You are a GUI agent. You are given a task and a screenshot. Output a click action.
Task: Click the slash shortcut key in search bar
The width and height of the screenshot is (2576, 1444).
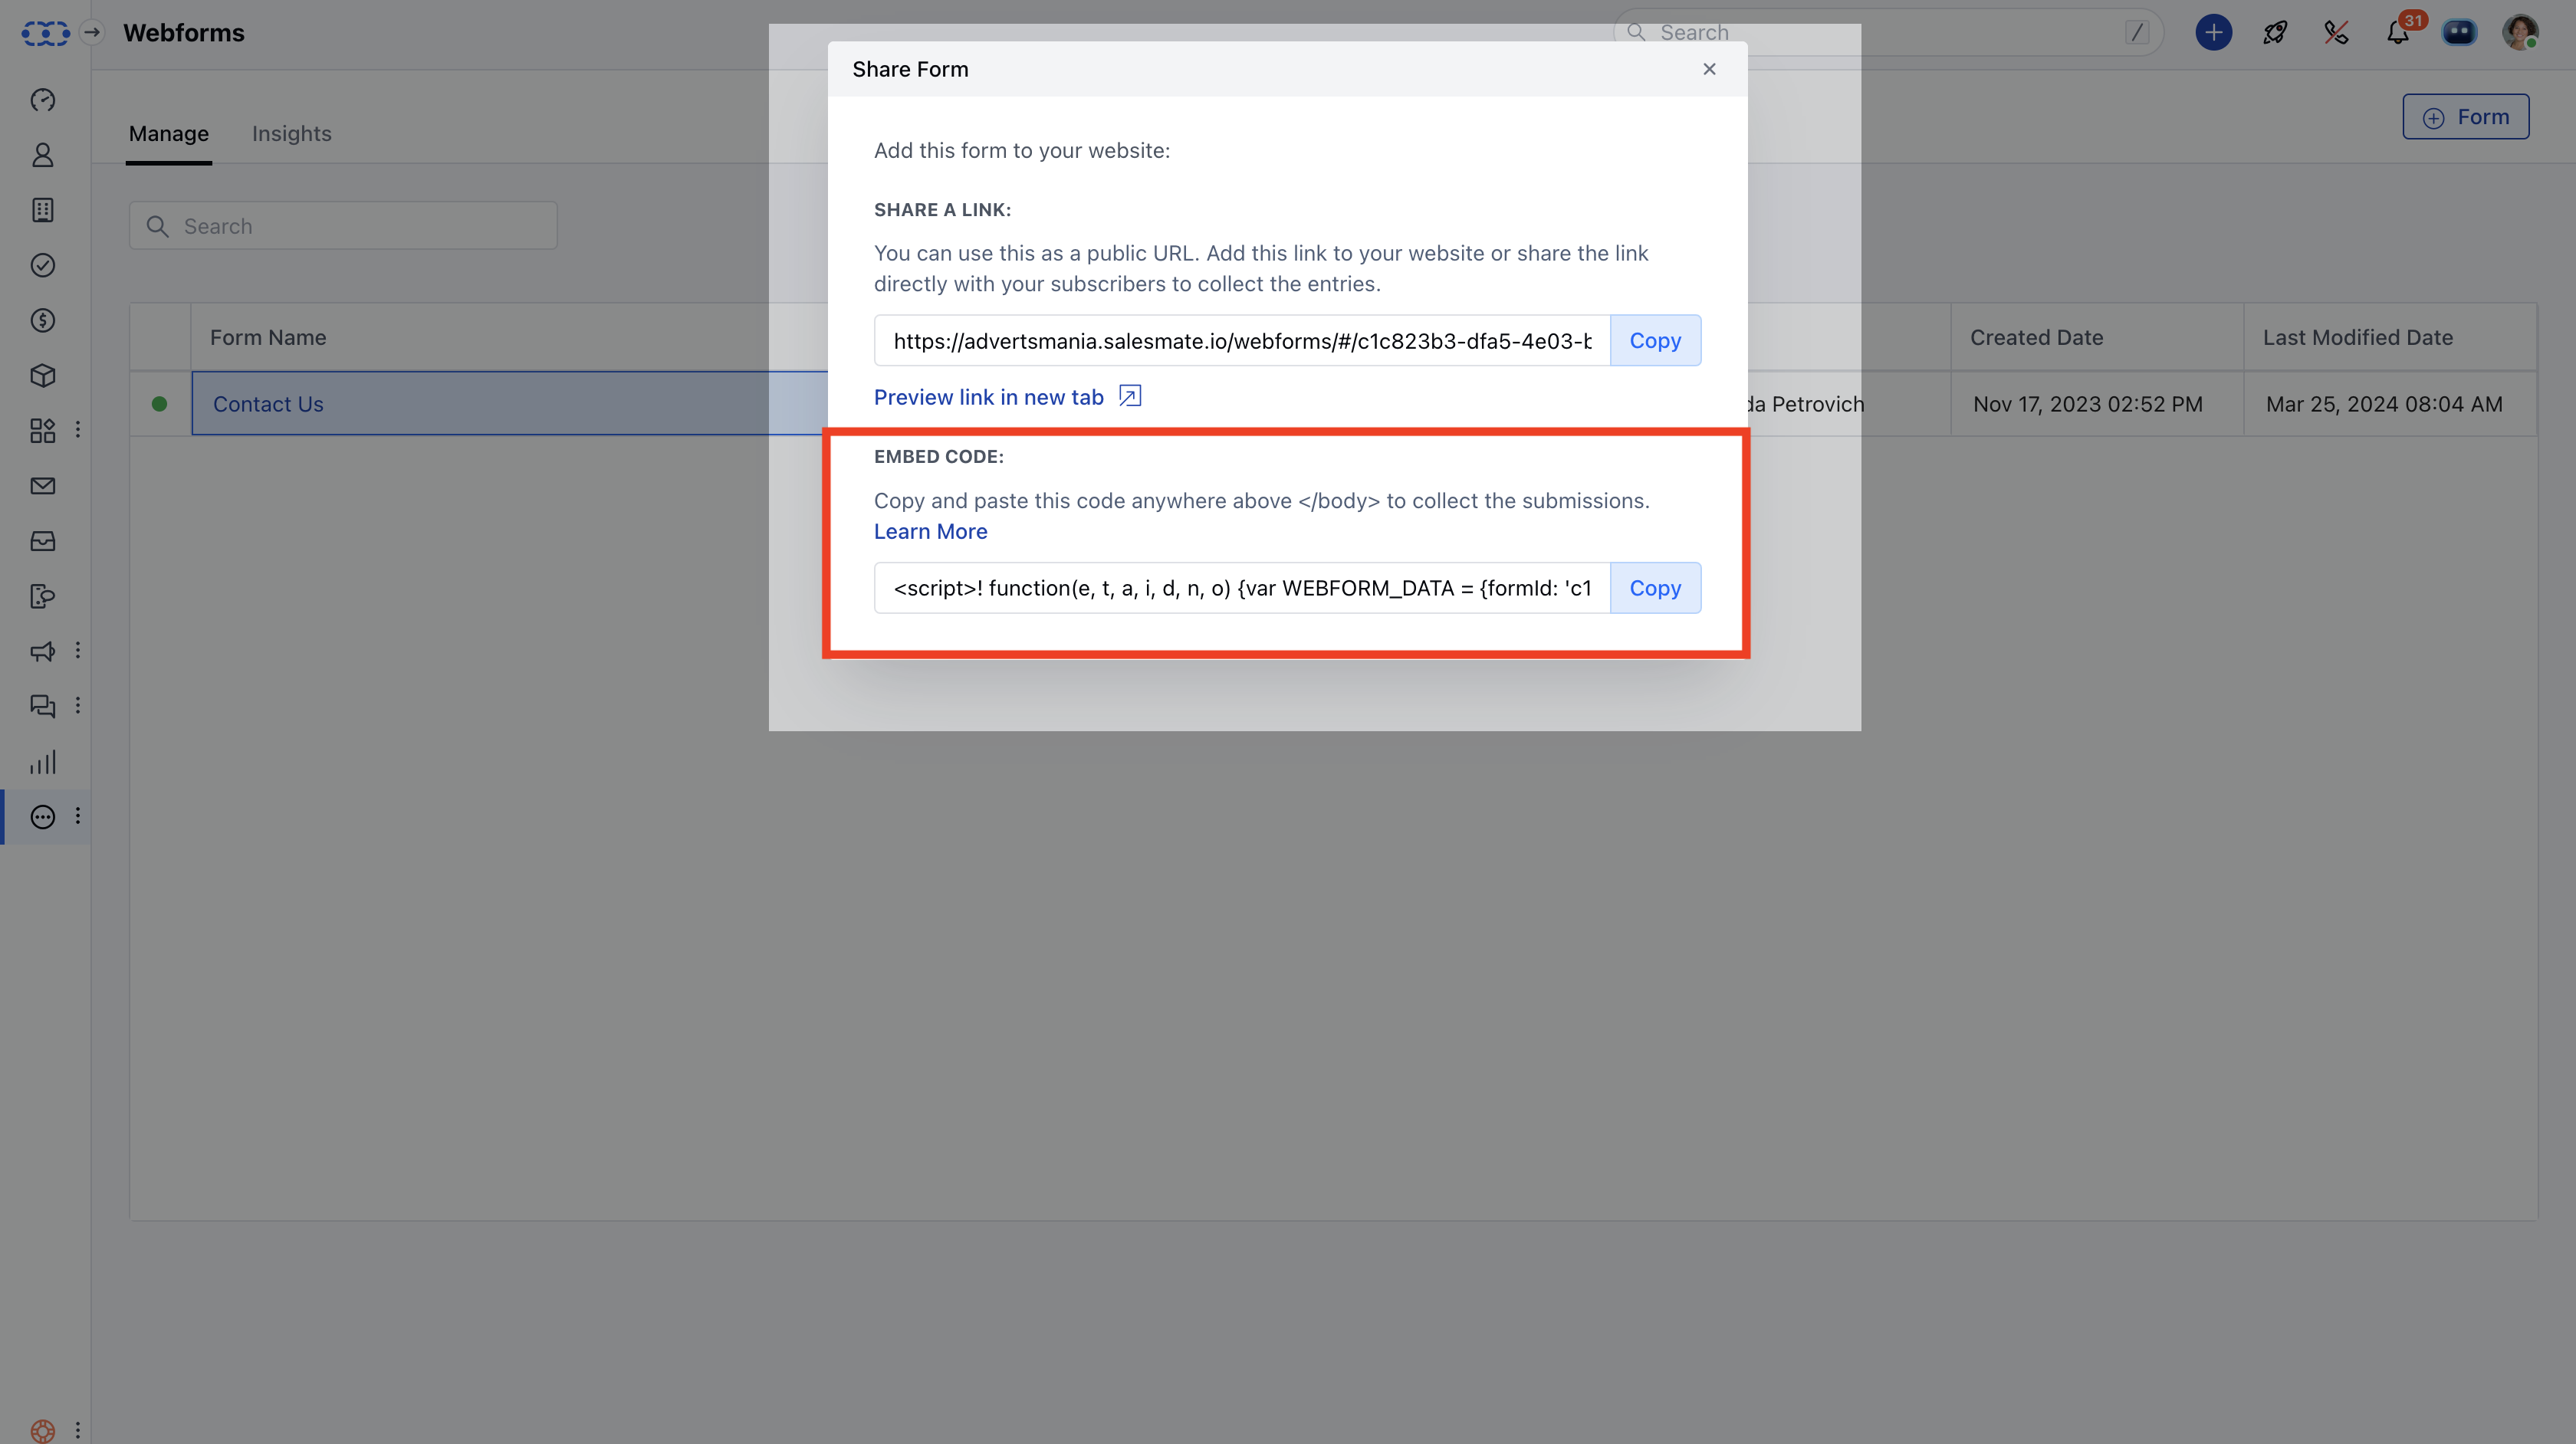(x=2137, y=33)
